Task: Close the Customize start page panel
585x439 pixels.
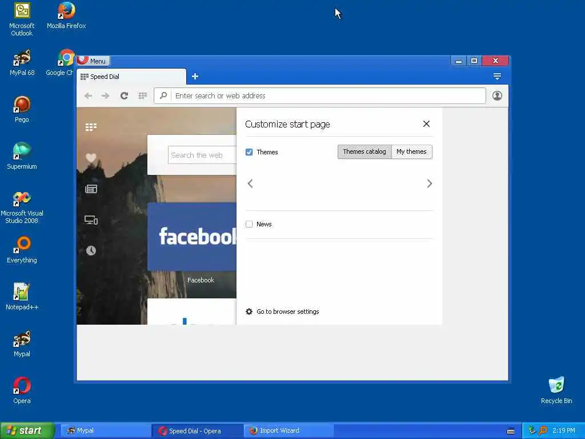Action: pos(426,124)
